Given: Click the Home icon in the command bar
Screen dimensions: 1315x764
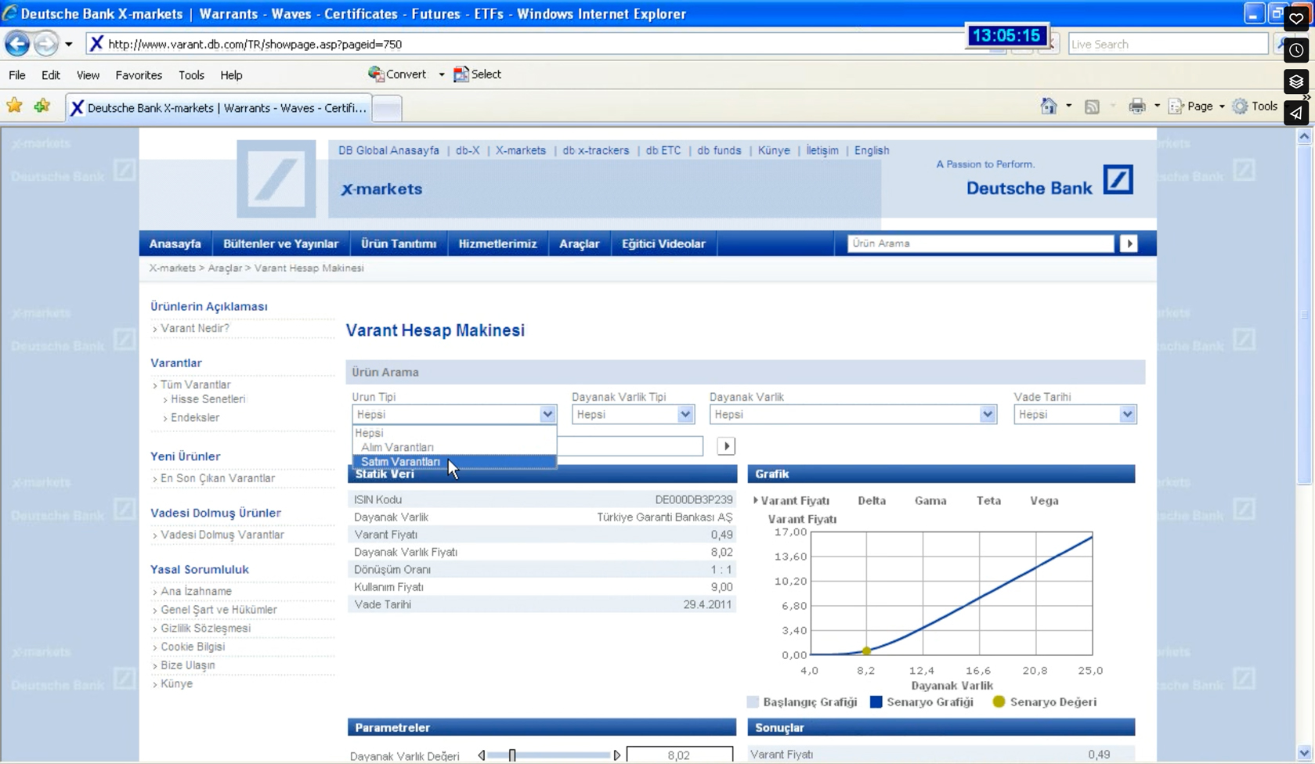Looking at the screenshot, I should 1049,106.
